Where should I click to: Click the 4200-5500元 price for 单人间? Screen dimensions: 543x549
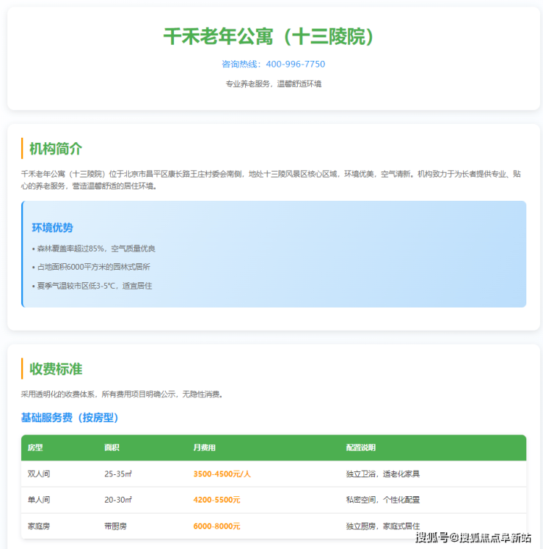216,500
